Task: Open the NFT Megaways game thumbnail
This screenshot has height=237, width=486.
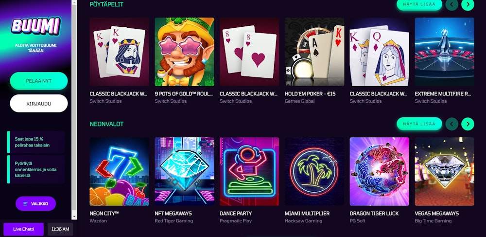Action: pos(184,172)
